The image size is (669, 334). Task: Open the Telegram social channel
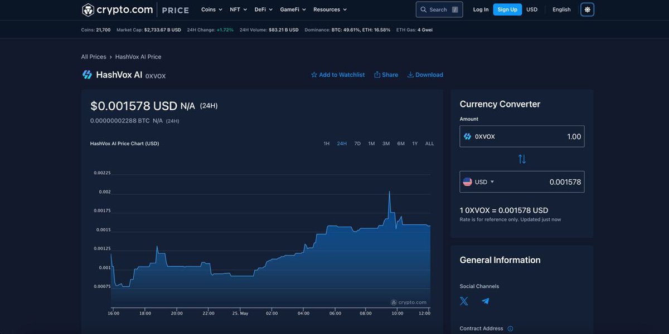click(485, 301)
